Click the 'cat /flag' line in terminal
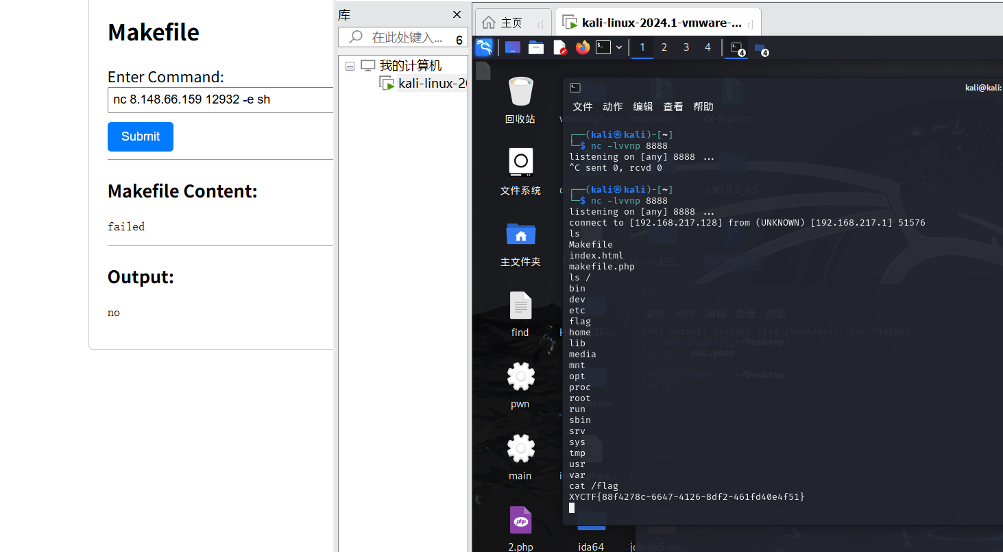1003x552 pixels. (x=594, y=485)
